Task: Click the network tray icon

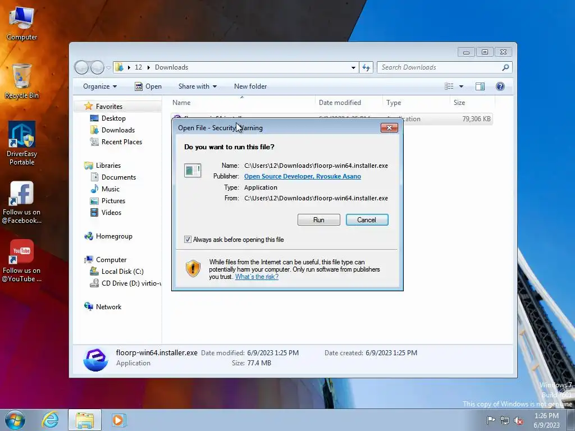Action: (x=505, y=420)
